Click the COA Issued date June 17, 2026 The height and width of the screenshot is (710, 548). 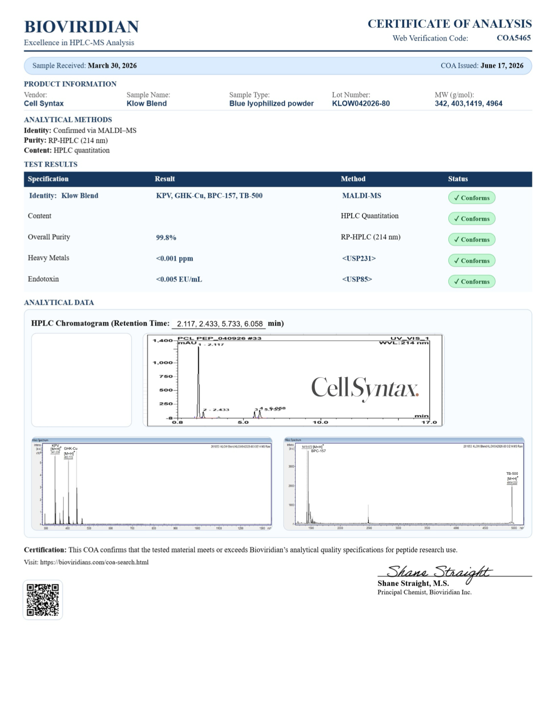(502, 66)
